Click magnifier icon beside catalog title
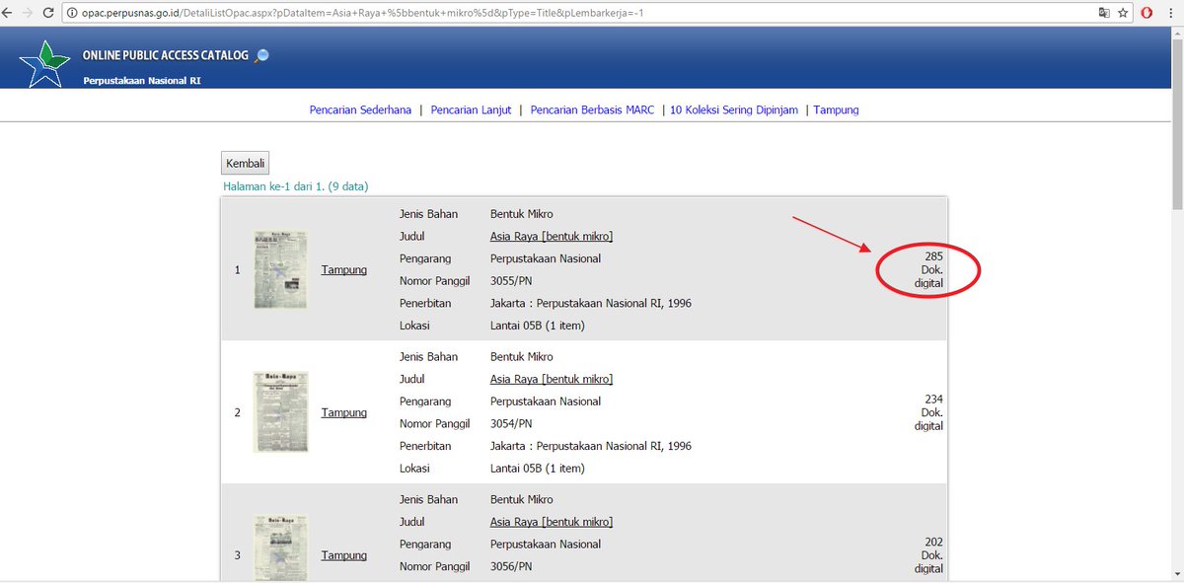The height and width of the screenshot is (583, 1184). tap(261, 56)
